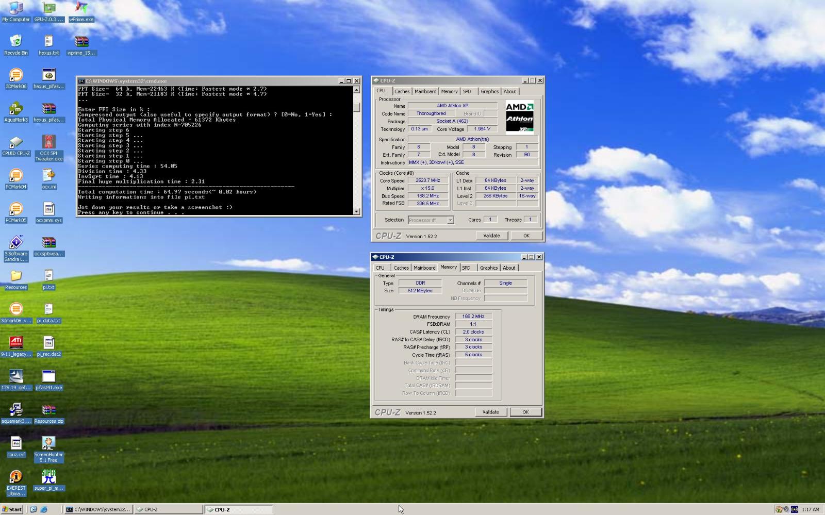Click Validate in the lower CPU-Z window

(490, 412)
